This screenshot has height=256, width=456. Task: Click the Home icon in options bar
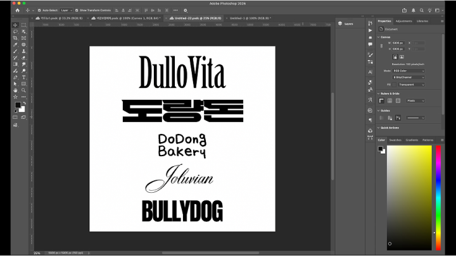[17, 10]
